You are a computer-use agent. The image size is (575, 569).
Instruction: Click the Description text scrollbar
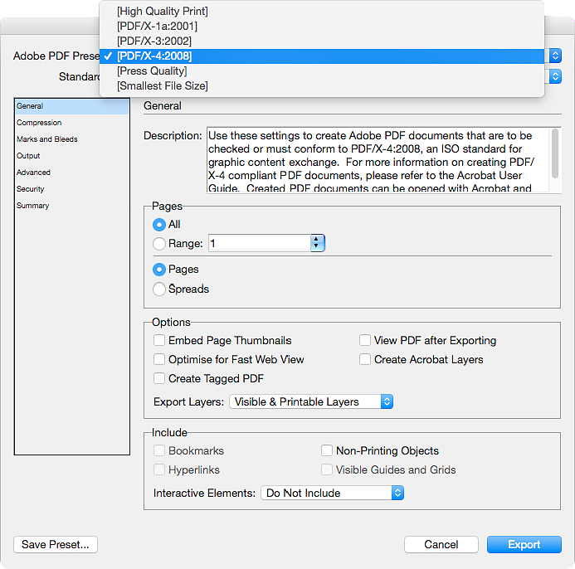(x=555, y=153)
